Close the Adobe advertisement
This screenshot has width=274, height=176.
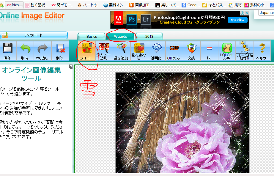pos(247,13)
